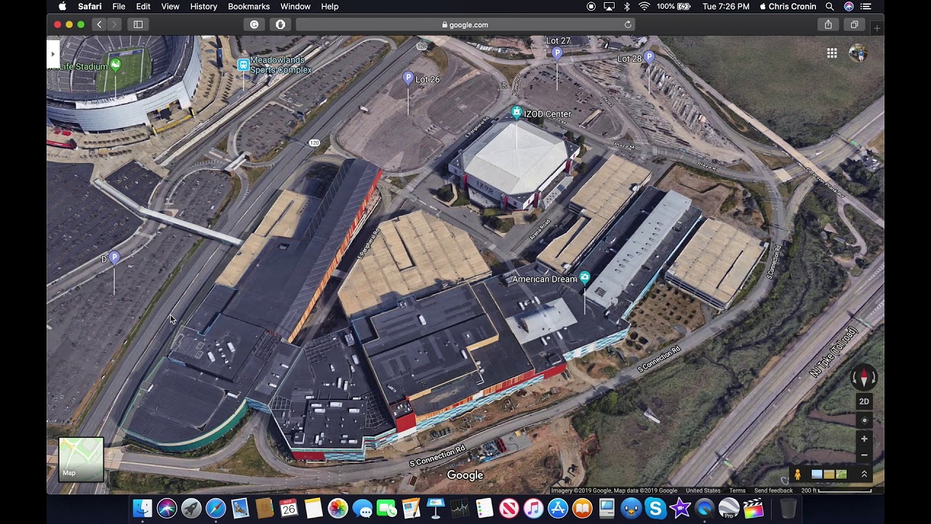Expand the collapsed Google Maps side panel
931x524 pixels.
52,54
